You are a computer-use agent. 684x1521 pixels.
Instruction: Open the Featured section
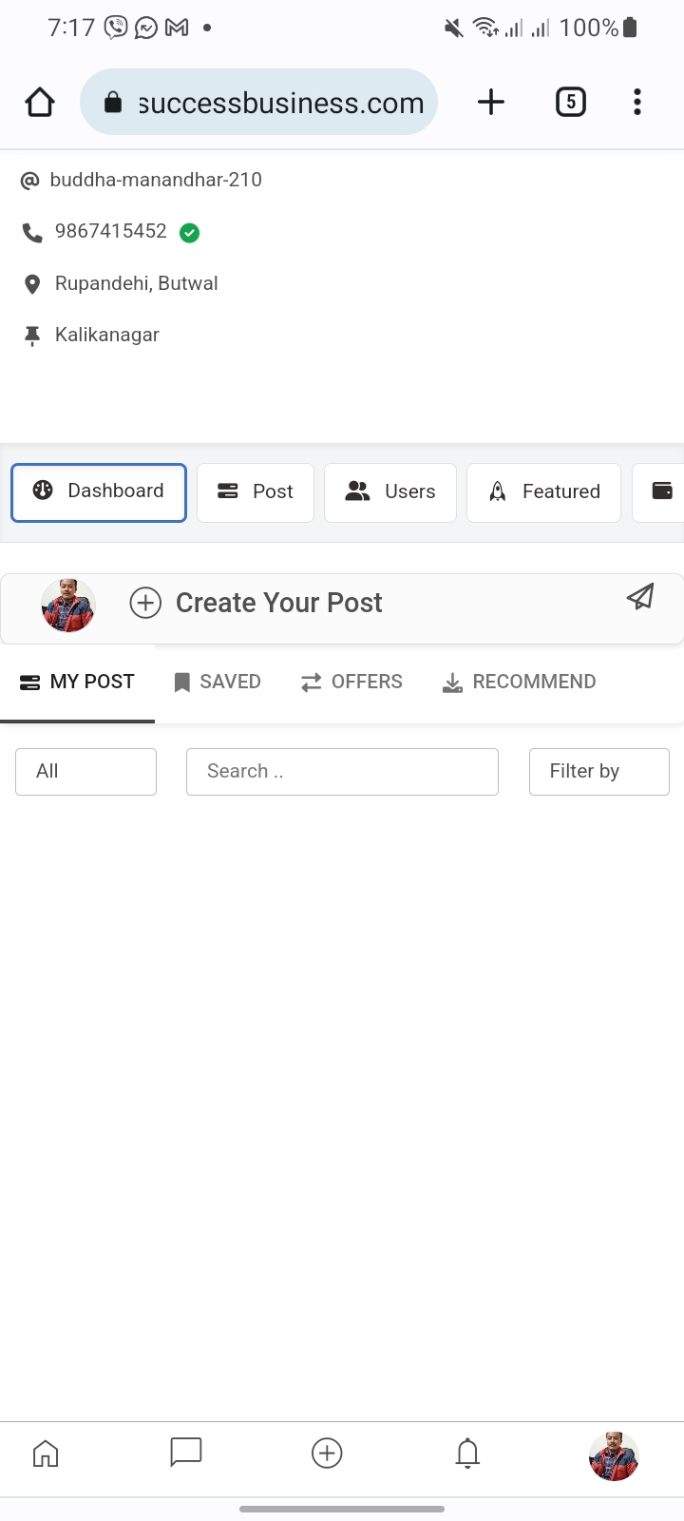point(543,491)
